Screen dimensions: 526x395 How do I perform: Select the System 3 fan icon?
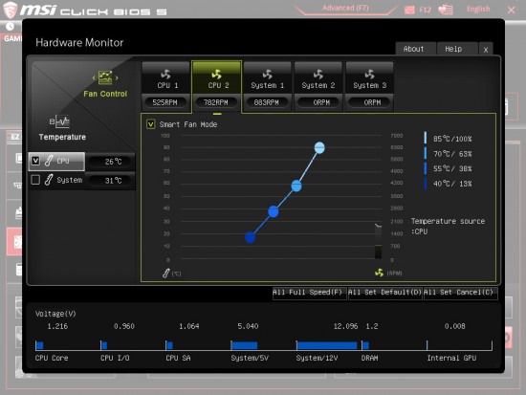coord(369,74)
